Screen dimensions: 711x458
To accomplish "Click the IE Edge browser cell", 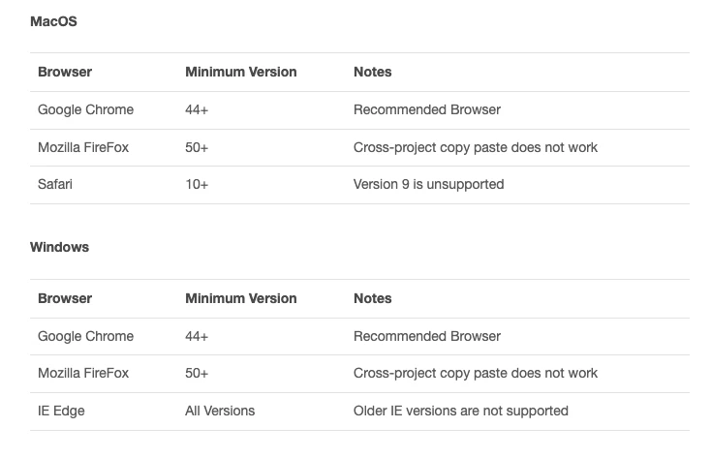I will click(61, 411).
